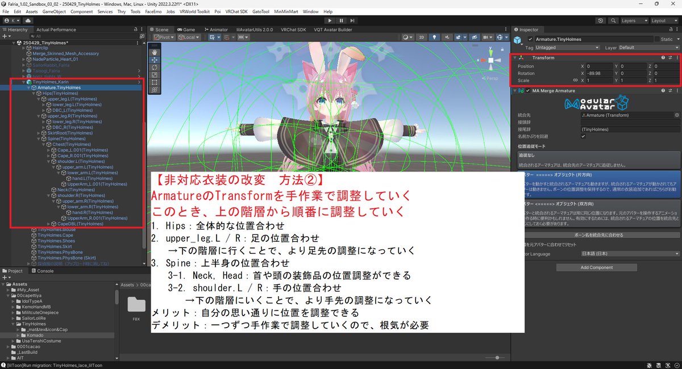Screen dimensions: 682x369
Task: Select the Rotate tool in the scene overlay
Action: pyautogui.click(x=155, y=67)
